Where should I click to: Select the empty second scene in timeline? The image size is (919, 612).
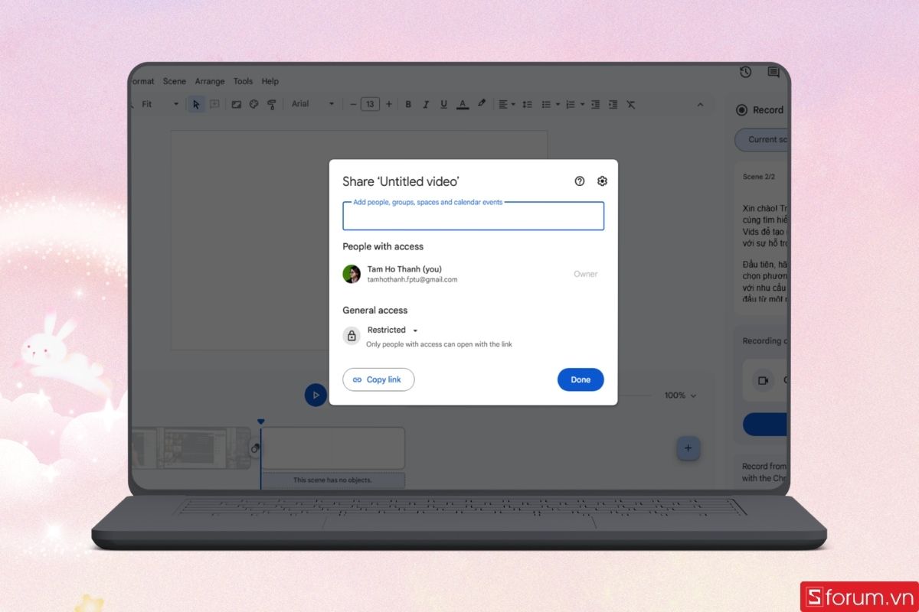[333, 448]
